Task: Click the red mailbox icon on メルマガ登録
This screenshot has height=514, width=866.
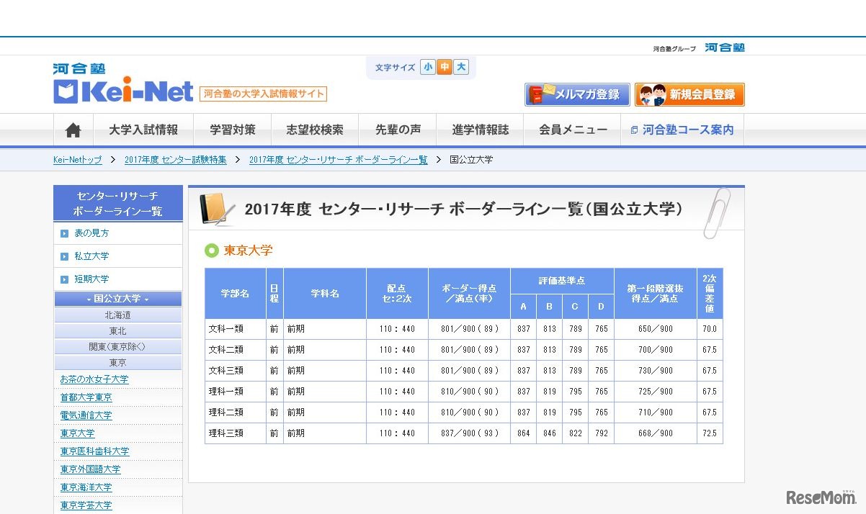Action: pyautogui.click(x=537, y=94)
